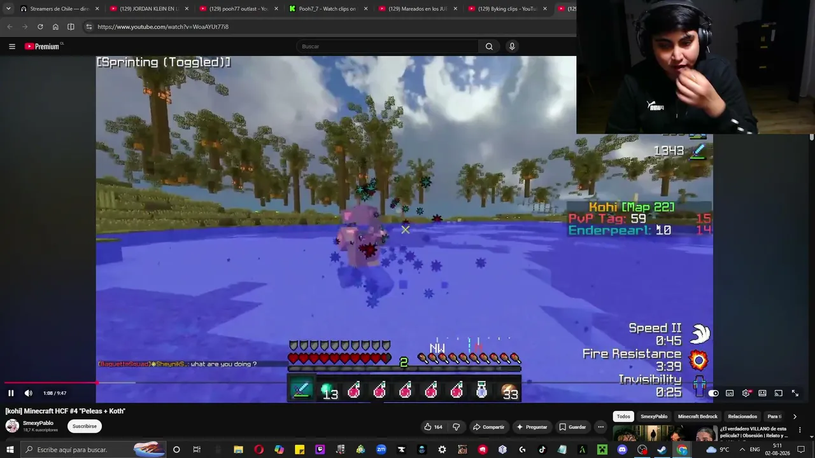Like the video with 164 likes
The height and width of the screenshot is (458, 815).
(433, 427)
